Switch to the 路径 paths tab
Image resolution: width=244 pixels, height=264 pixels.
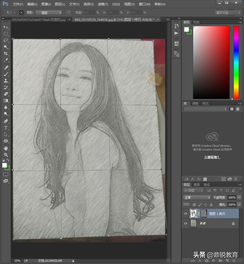pyautogui.click(x=207, y=185)
